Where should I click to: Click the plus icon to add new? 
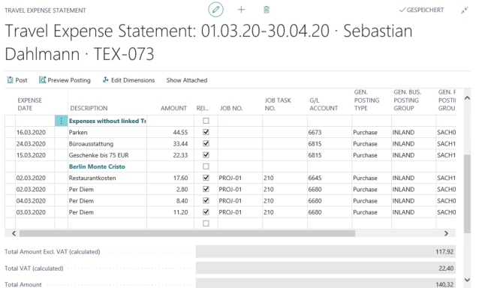(241, 10)
